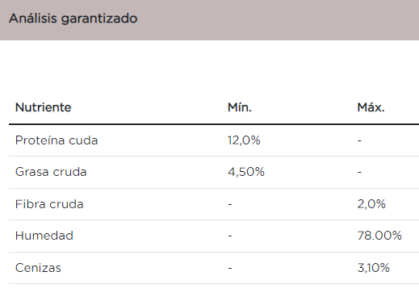419x301 pixels.
Task: Click the 4,50% fat minimum value
Action: pos(246,172)
